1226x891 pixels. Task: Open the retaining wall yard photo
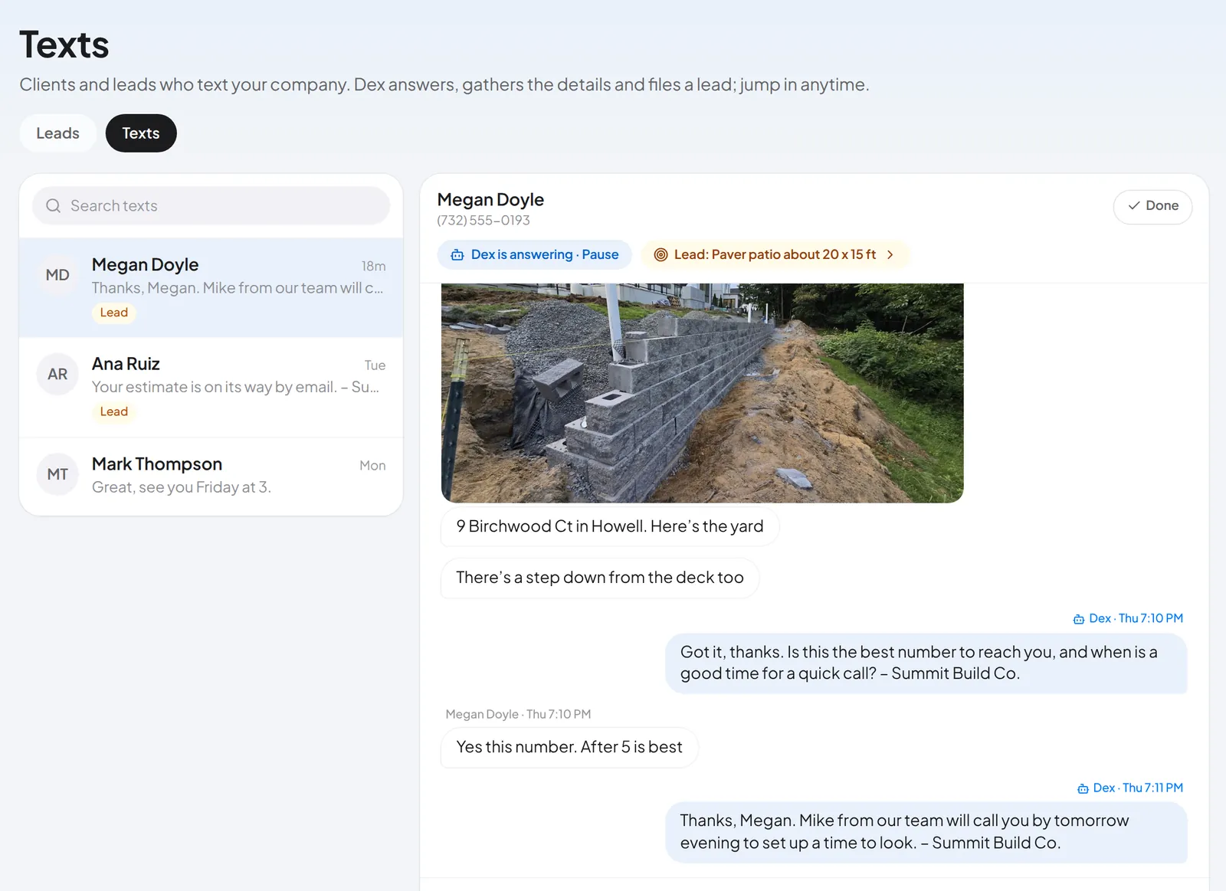tap(702, 393)
